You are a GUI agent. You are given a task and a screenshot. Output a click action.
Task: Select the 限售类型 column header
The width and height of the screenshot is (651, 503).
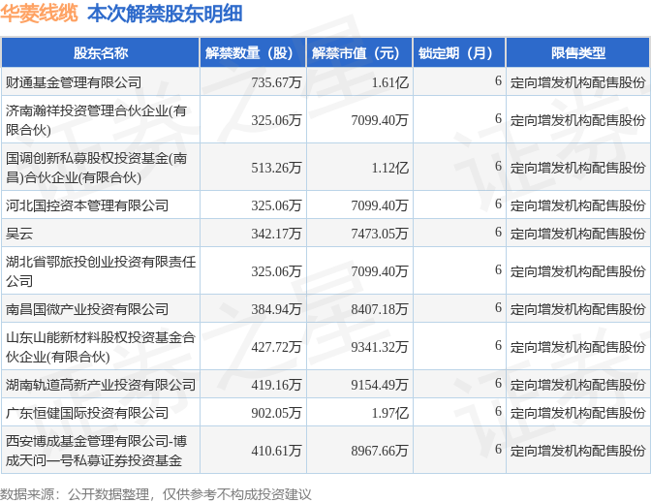point(578,52)
